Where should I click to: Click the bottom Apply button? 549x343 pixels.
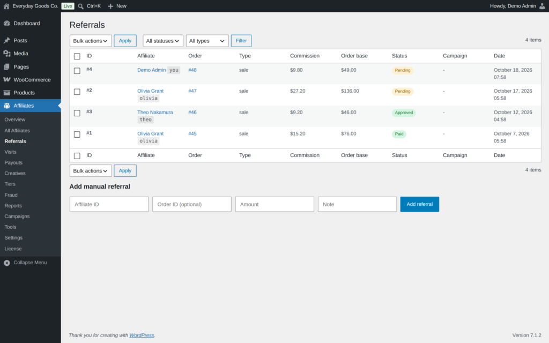125,171
